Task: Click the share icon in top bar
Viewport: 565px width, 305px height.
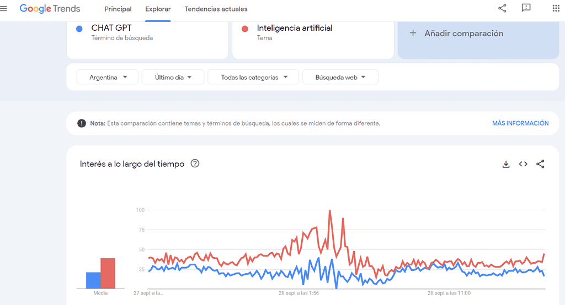Action: click(502, 8)
